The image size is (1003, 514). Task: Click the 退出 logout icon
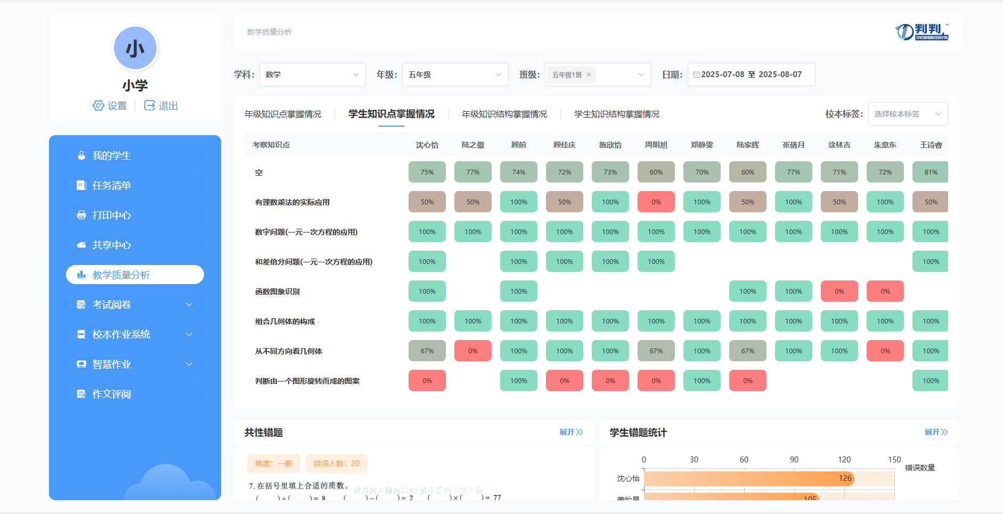coord(150,105)
